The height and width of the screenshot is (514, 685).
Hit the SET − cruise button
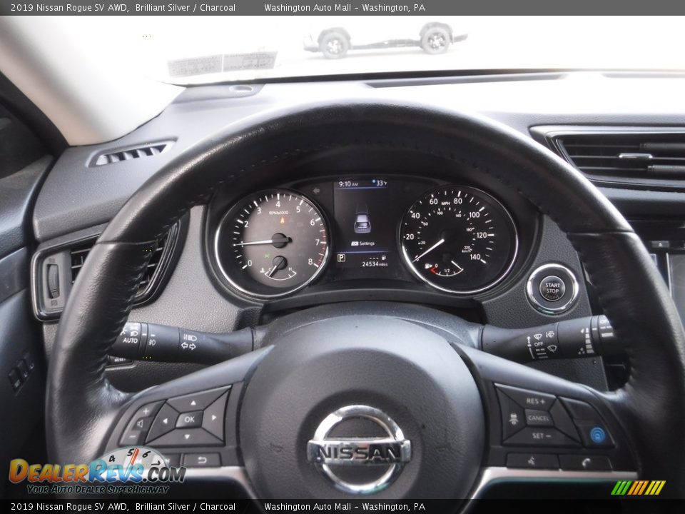[542, 436]
